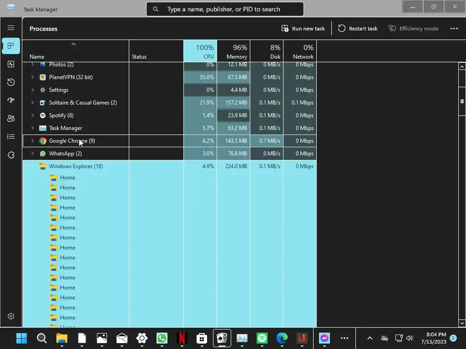
Task: Open taskbar Search
Action: [x=42, y=338]
